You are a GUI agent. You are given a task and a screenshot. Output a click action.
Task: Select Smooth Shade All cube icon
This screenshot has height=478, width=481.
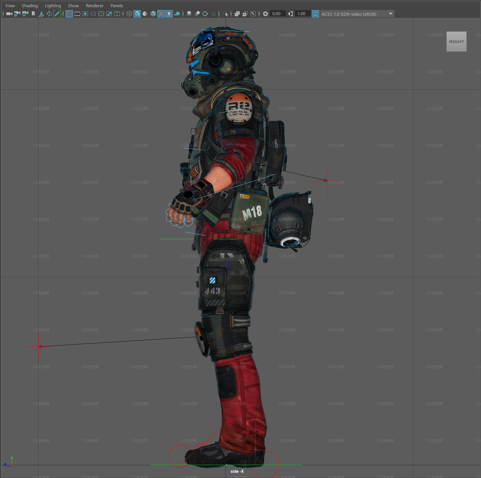tap(137, 14)
